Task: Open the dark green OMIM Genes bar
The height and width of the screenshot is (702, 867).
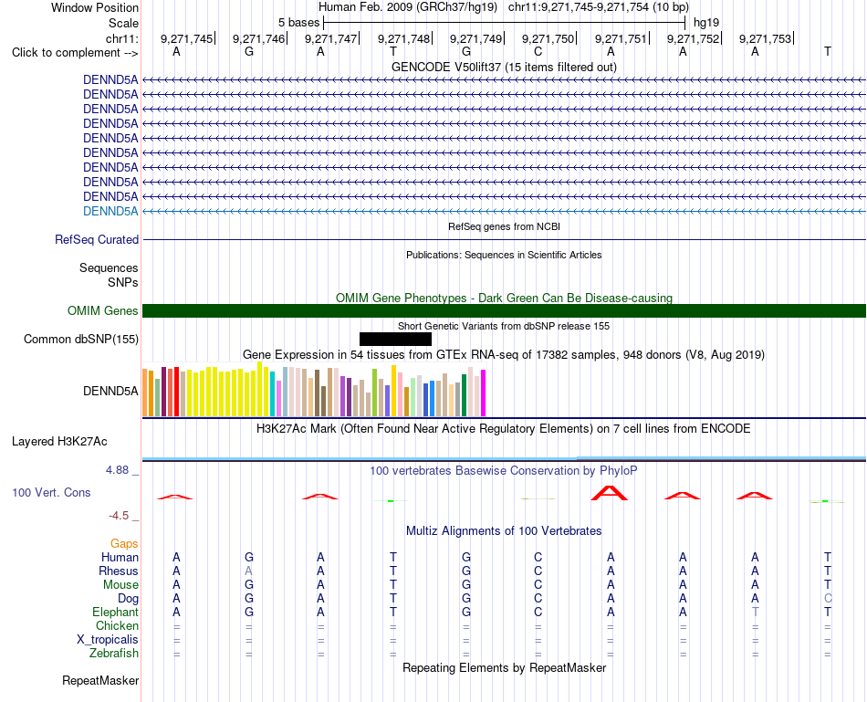Action: coord(504,311)
